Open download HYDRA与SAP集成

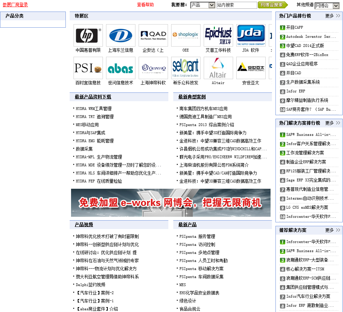tap(91, 133)
